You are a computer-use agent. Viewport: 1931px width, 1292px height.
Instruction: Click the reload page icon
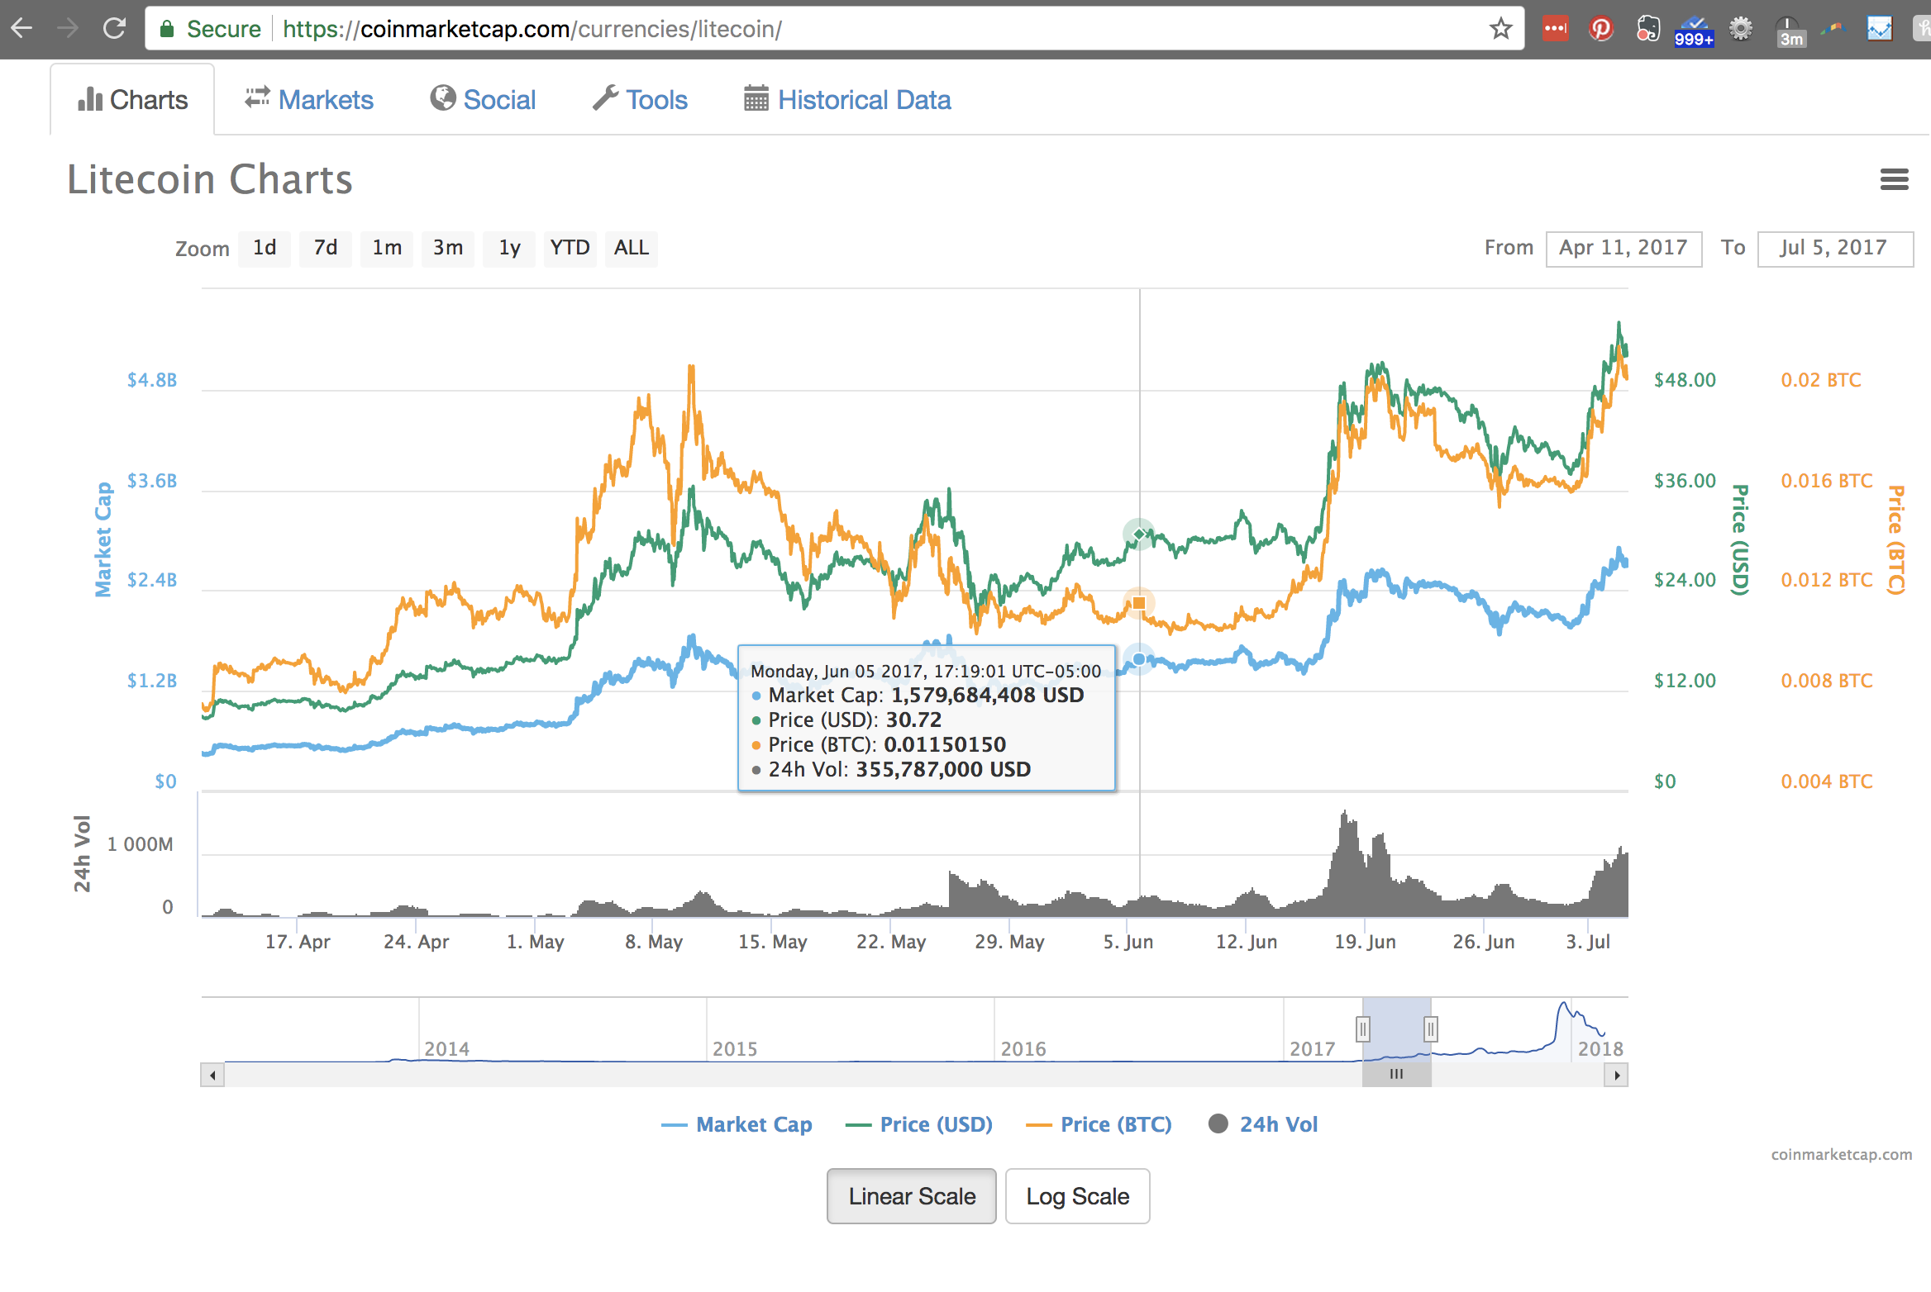click(113, 27)
